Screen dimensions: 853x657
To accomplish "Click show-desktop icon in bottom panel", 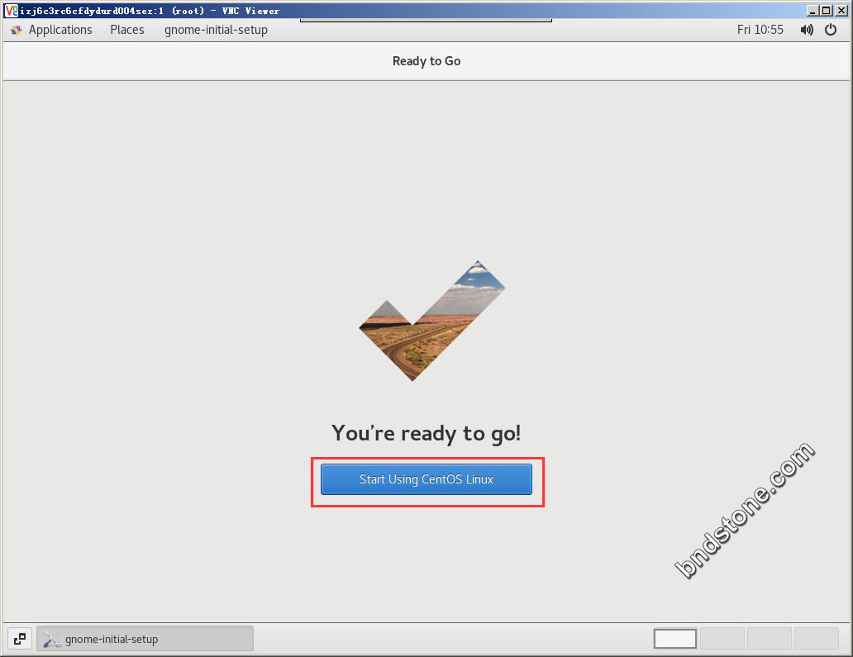I will [x=20, y=639].
